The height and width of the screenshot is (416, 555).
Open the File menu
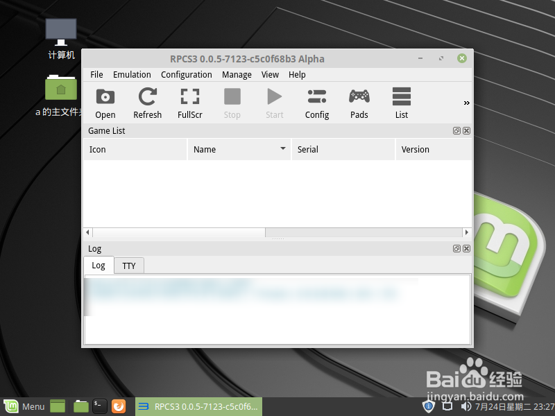click(96, 75)
